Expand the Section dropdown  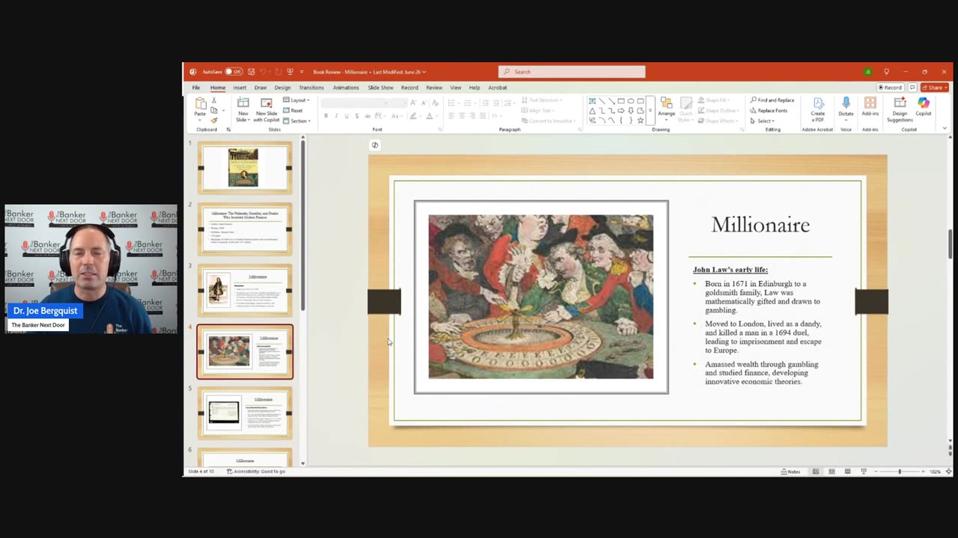point(296,120)
